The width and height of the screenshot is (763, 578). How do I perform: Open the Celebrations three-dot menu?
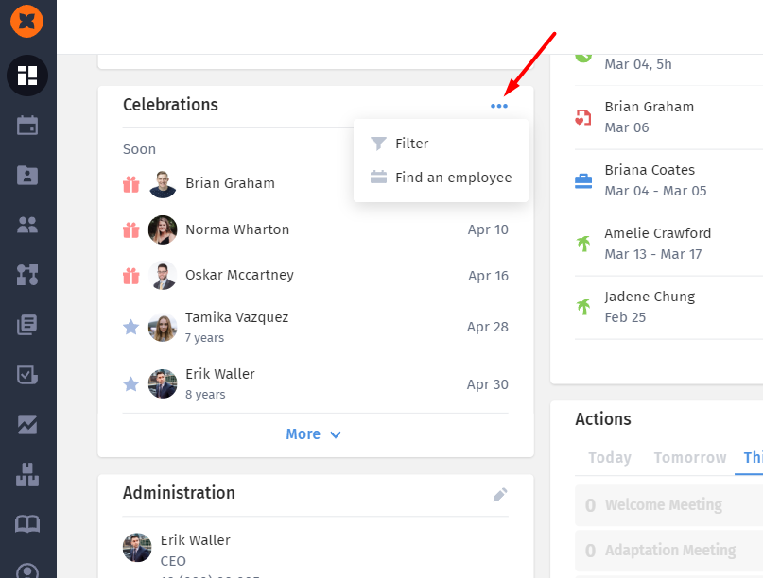click(499, 106)
